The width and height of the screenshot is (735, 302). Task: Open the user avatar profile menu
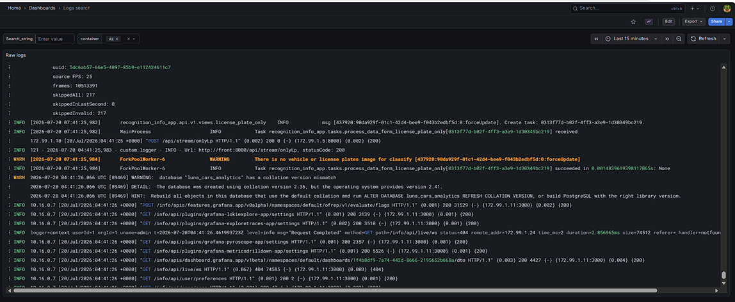[x=727, y=8]
